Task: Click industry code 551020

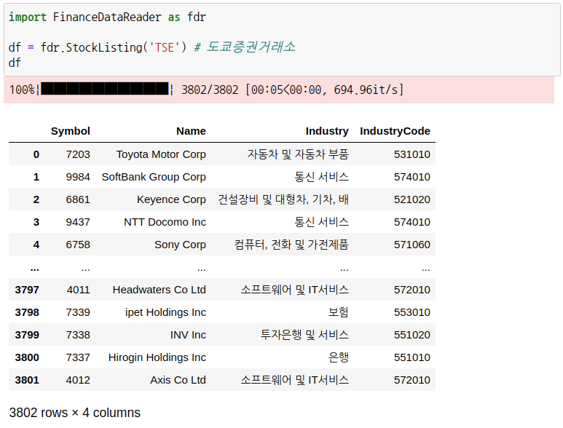Action: tap(412, 335)
